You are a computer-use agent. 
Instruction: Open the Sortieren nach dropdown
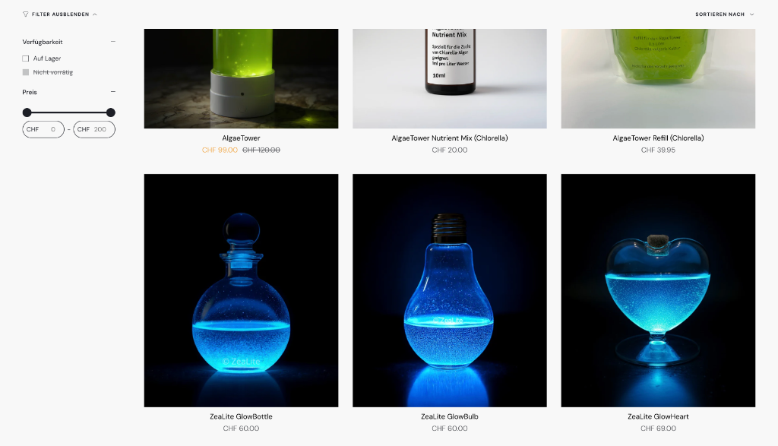[x=724, y=14]
